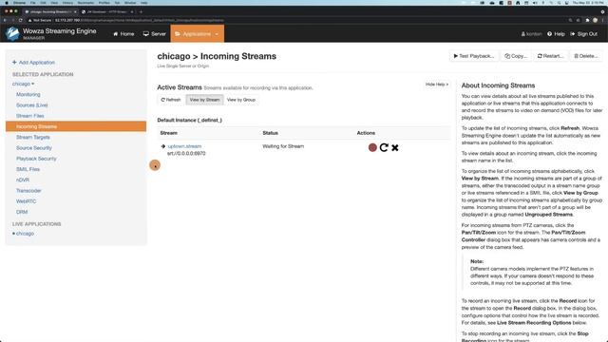
Task: Open Sources (Live) in the sidebar
Action: (31, 105)
